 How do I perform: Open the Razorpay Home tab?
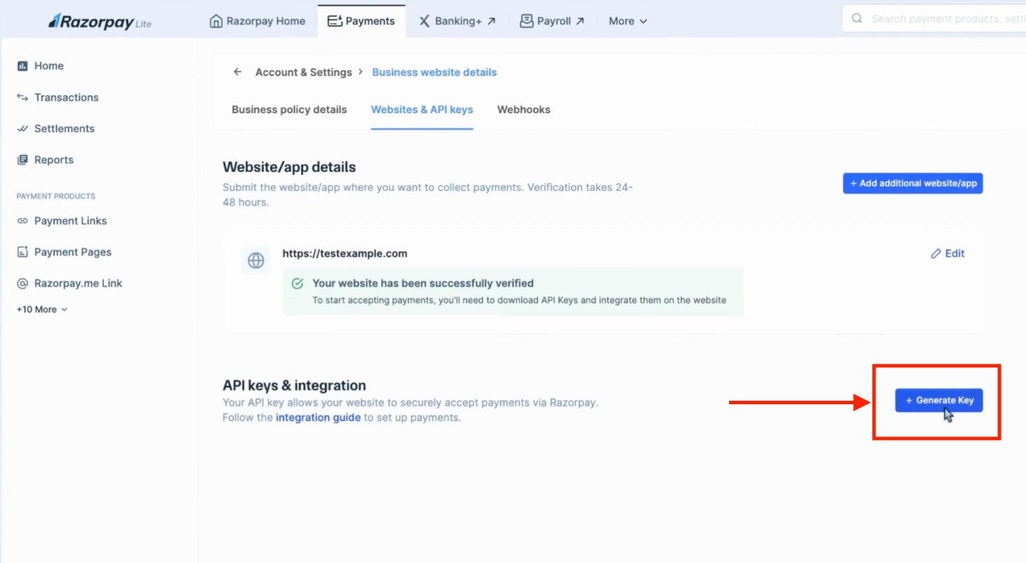(258, 21)
